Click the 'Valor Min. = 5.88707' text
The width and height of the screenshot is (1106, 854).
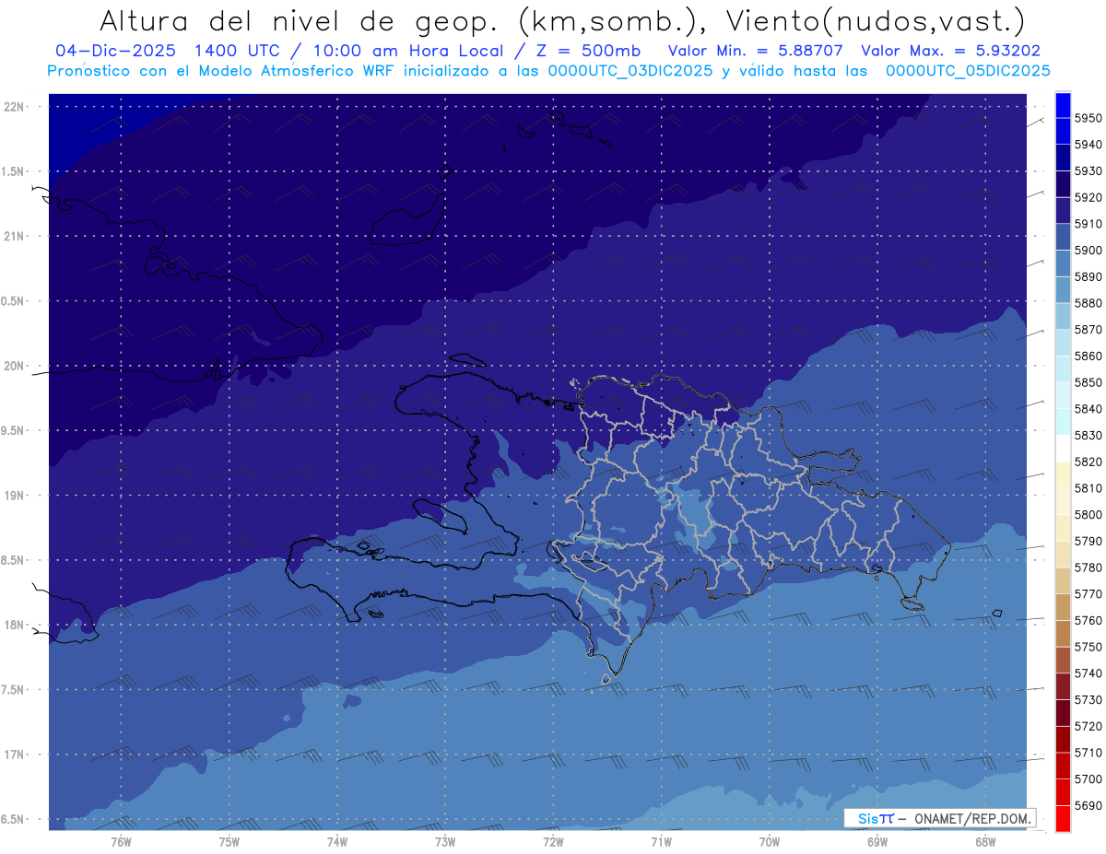click(756, 51)
